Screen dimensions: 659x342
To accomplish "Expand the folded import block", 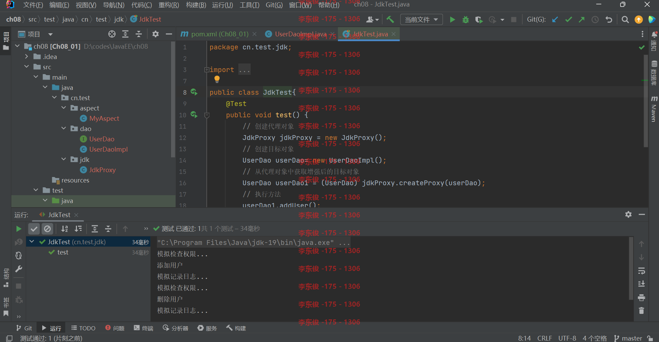I will click(207, 70).
